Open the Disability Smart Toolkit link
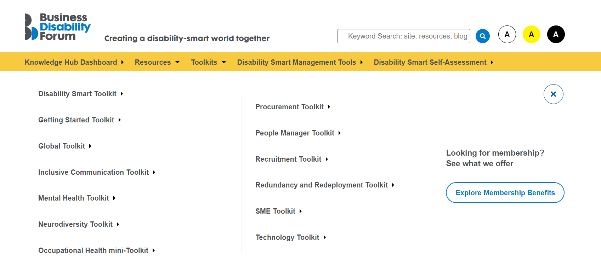The width and height of the screenshot is (601, 272). [x=77, y=94]
